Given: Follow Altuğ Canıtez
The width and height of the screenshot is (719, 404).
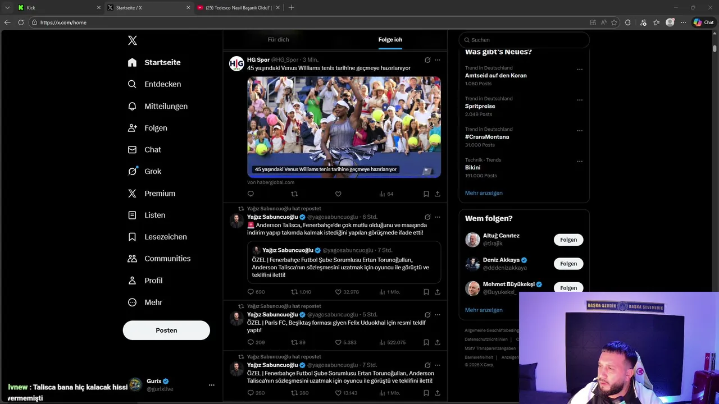Looking at the screenshot, I should [x=568, y=240].
